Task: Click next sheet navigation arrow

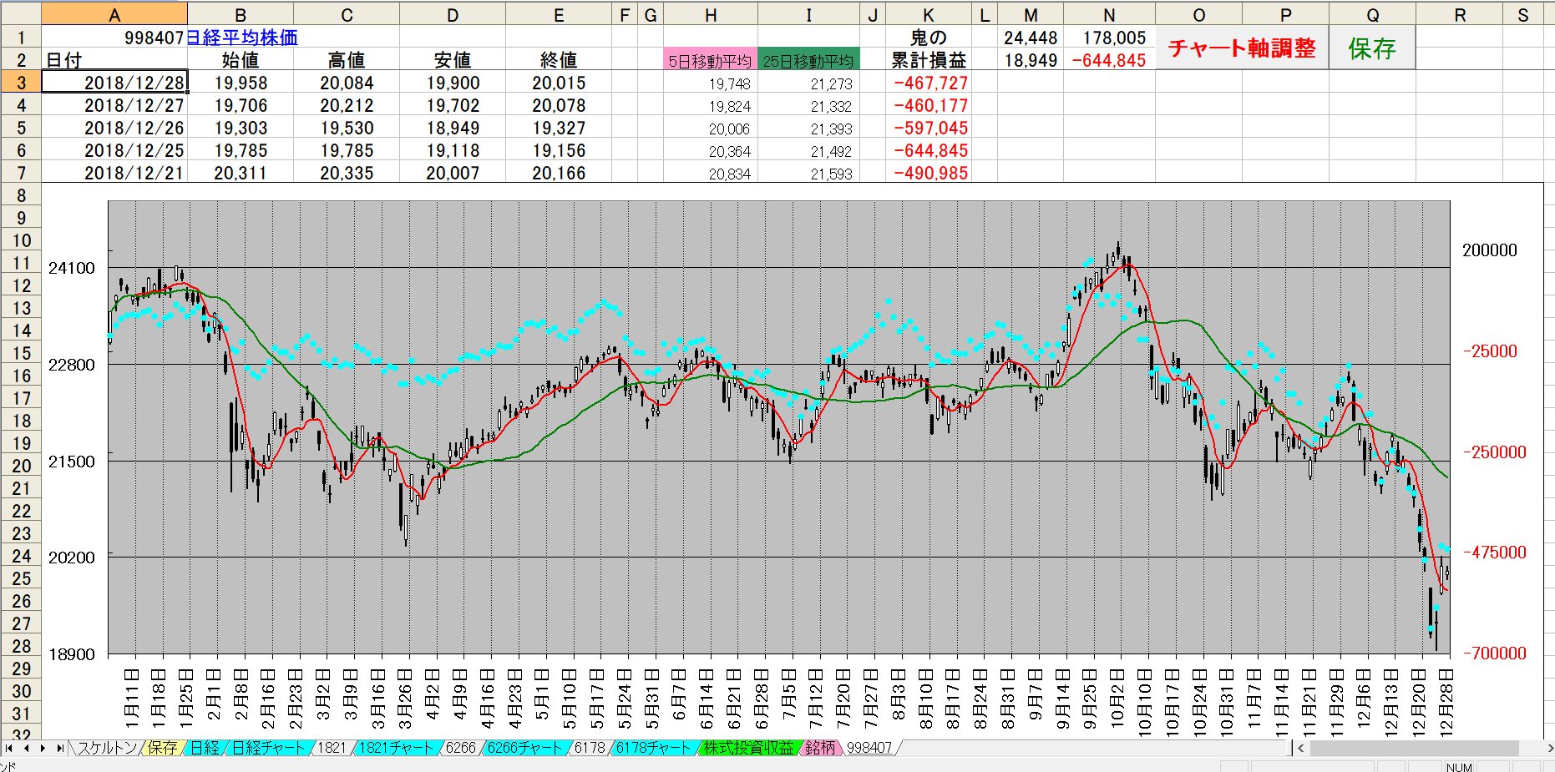Action: [x=43, y=748]
